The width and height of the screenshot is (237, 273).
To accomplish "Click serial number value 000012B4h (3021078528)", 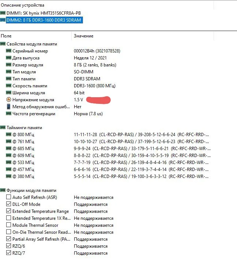I will (x=97, y=51).
